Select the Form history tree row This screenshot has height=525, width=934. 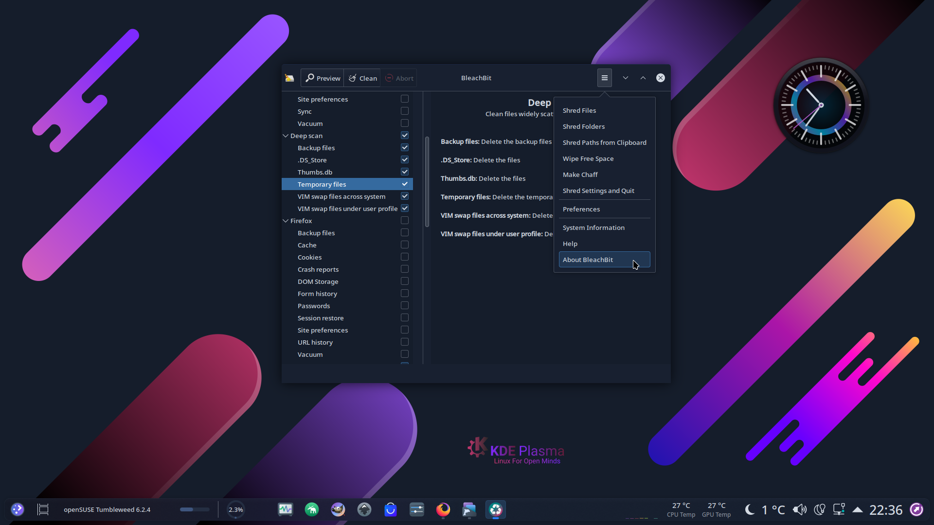coord(347,294)
